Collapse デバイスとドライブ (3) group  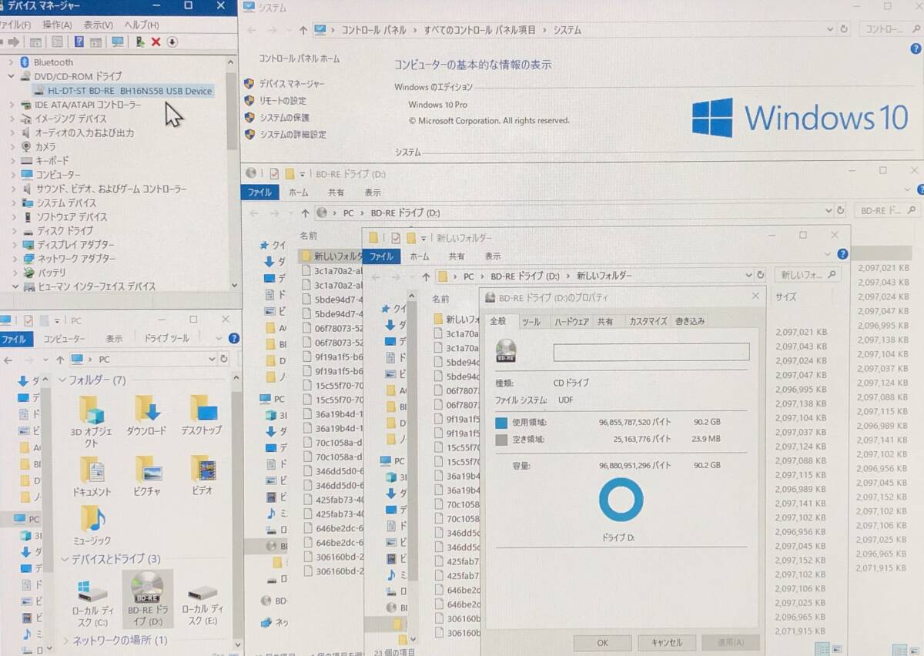coord(65,559)
